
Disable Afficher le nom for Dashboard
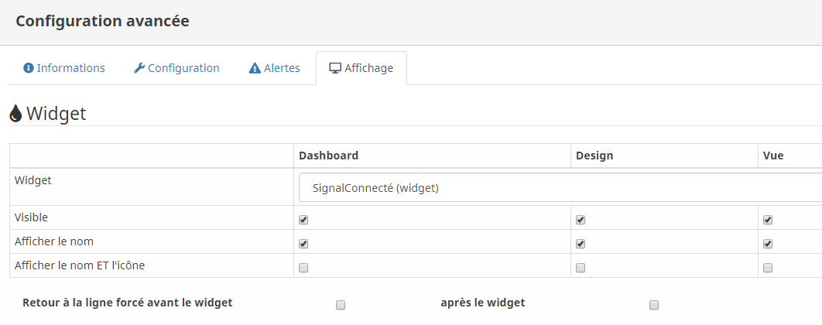click(x=303, y=244)
